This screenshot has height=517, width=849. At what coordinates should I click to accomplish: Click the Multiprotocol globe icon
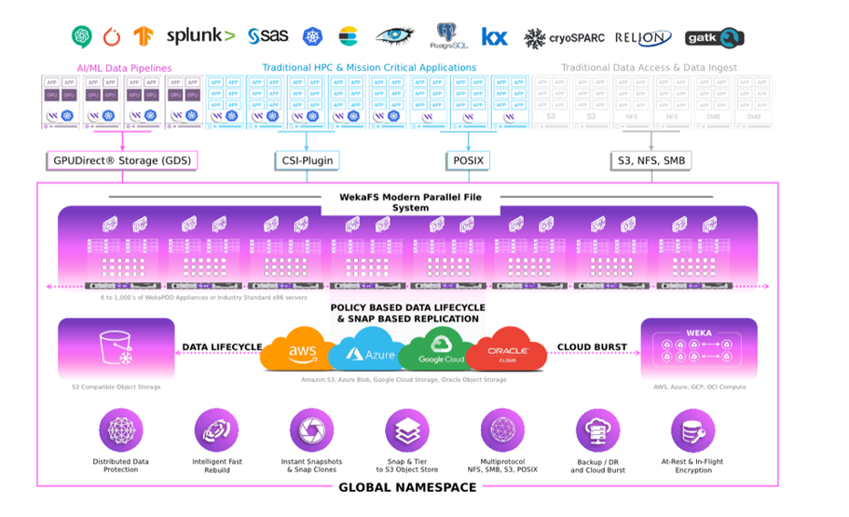click(x=502, y=430)
